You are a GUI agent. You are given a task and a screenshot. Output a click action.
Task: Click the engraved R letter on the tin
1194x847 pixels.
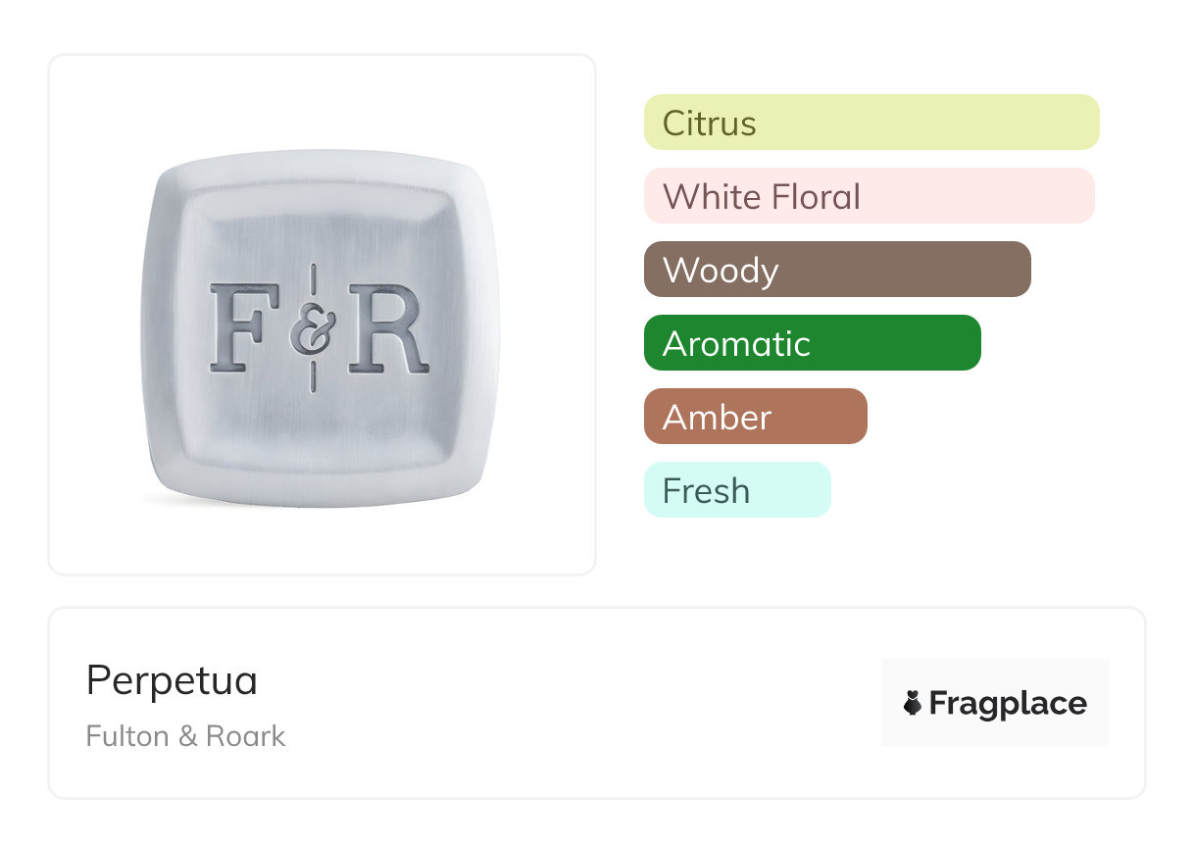point(389,327)
